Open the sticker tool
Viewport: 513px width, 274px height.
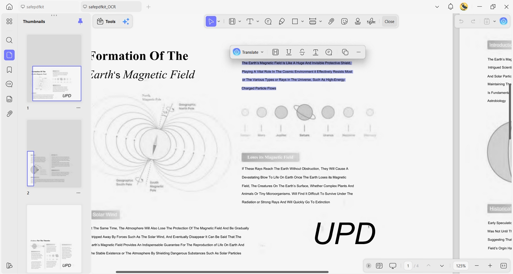coord(344,22)
